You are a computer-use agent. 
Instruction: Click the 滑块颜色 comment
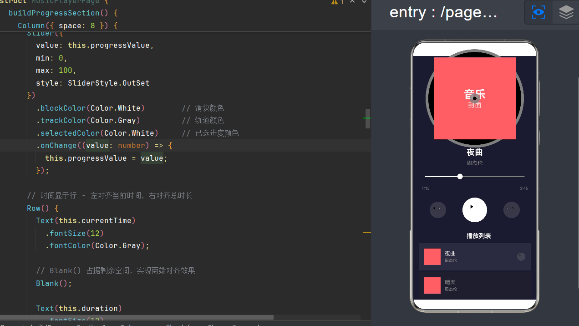(x=203, y=108)
